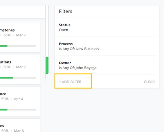This screenshot has height=132, width=164.
Task: Click 50% text on 'utions' card
Action: 7,67
